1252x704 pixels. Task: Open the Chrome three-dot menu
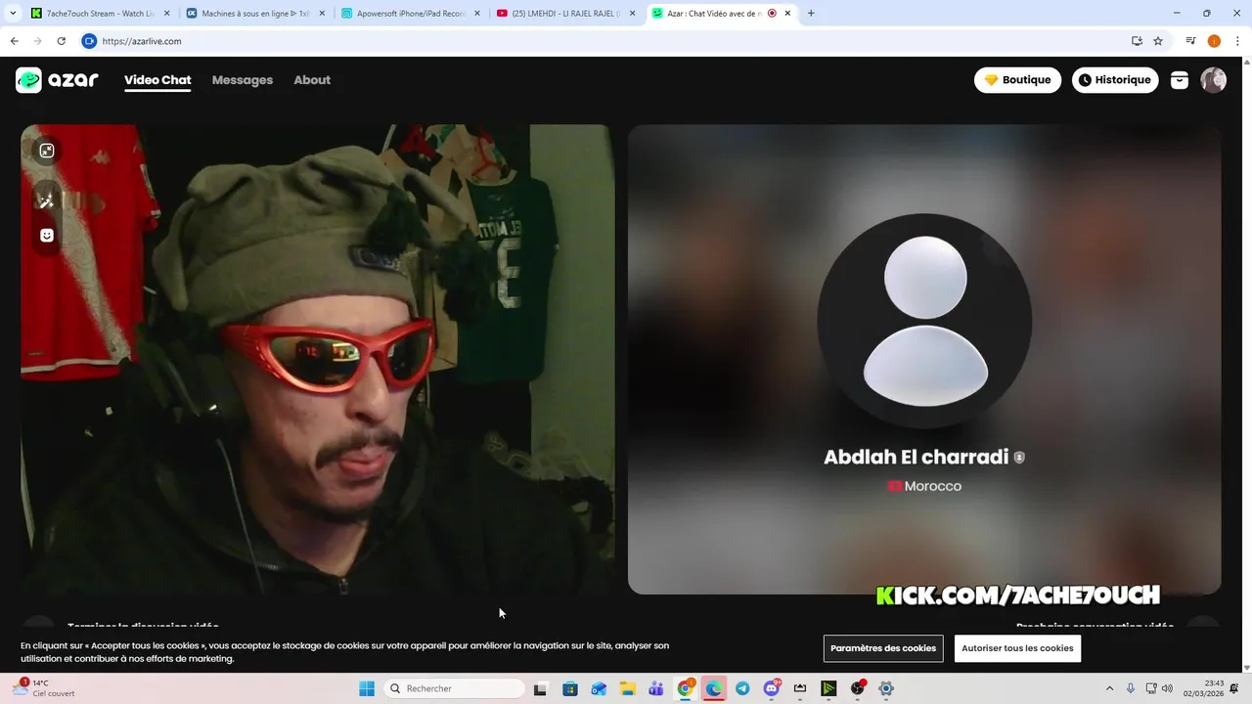(x=1237, y=41)
